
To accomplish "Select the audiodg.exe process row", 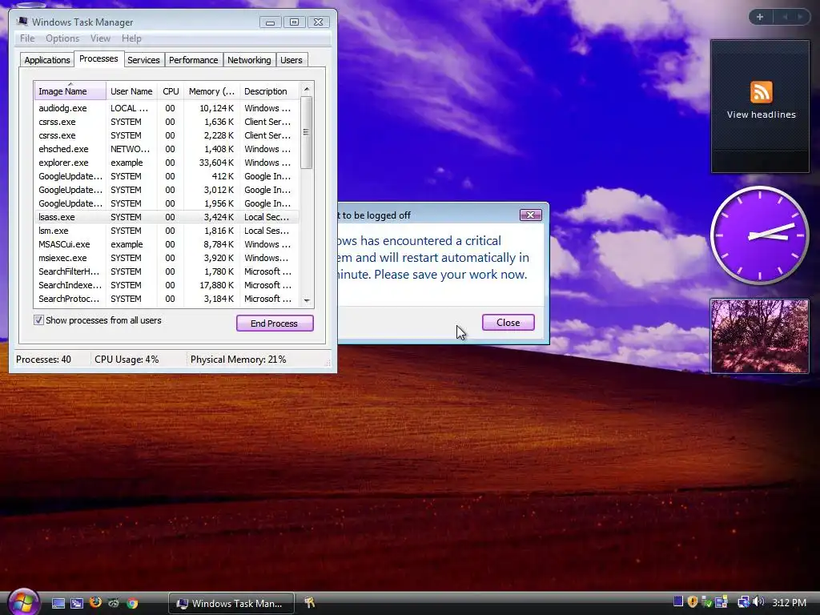I will pyautogui.click(x=167, y=108).
